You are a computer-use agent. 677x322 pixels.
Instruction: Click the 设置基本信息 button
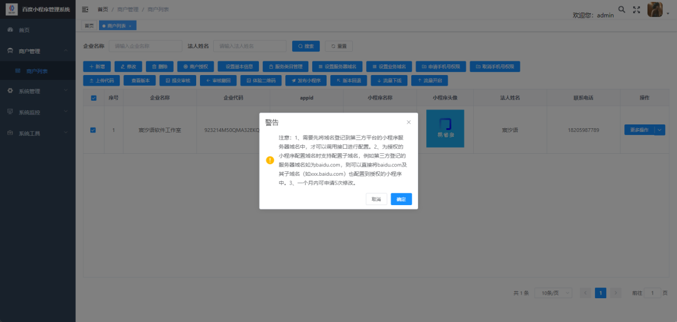pos(238,67)
